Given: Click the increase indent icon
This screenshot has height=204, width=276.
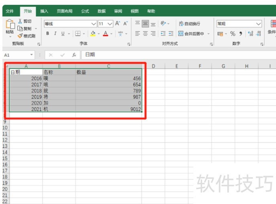Looking at the screenshot, I should tap(171, 34).
